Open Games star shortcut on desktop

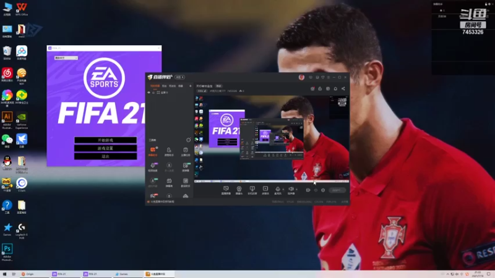7,229
